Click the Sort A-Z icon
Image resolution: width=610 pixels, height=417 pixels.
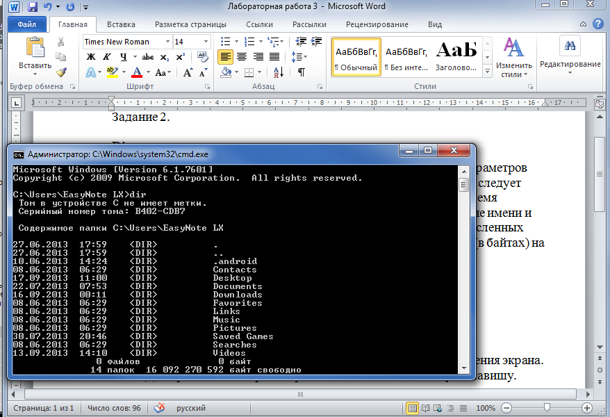(279, 72)
